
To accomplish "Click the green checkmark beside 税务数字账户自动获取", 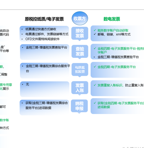I will pyautogui.click(x=95, y=30).
